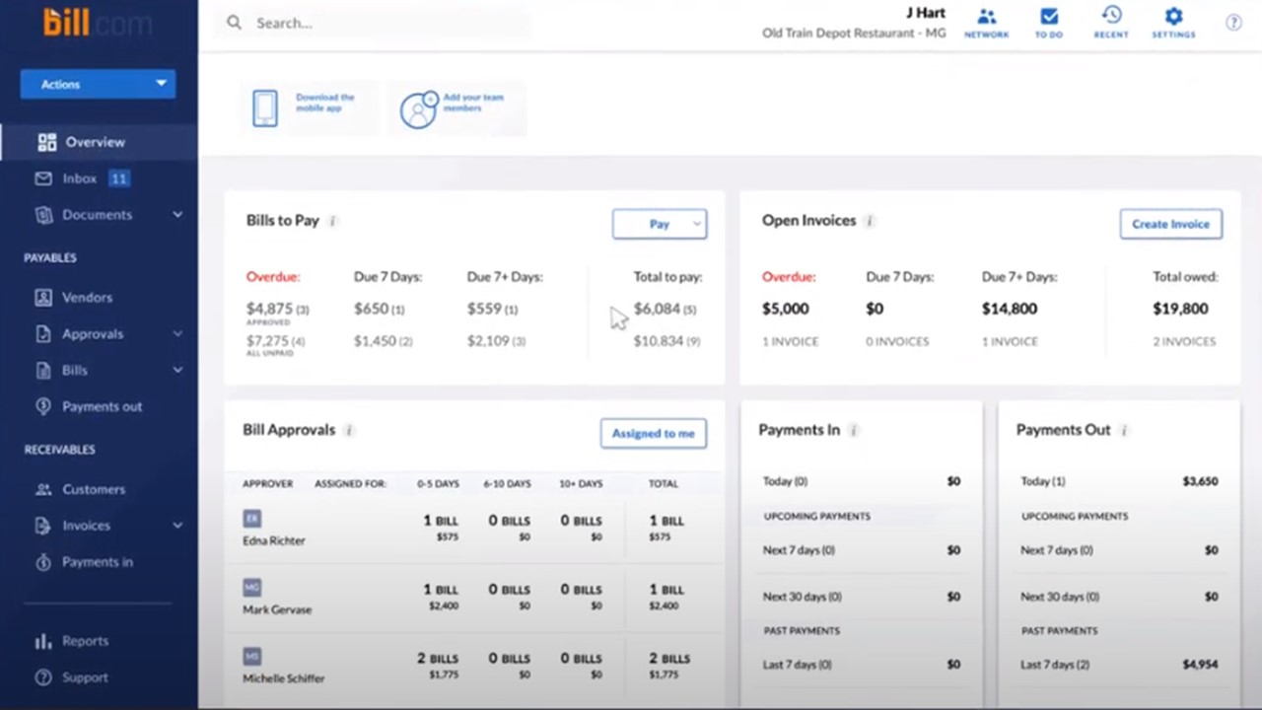This screenshot has height=710, width=1262.
Task: Click the Open Invoices info icon
Action: pyautogui.click(x=870, y=221)
